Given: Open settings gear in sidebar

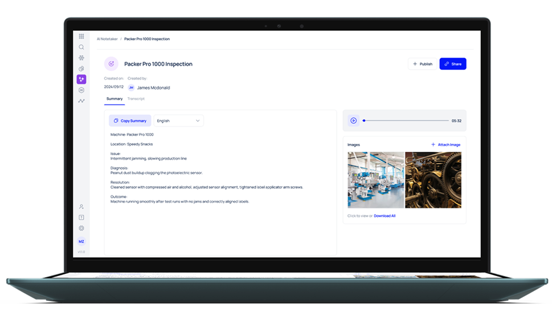Looking at the screenshot, I should pyautogui.click(x=81, y=228).
